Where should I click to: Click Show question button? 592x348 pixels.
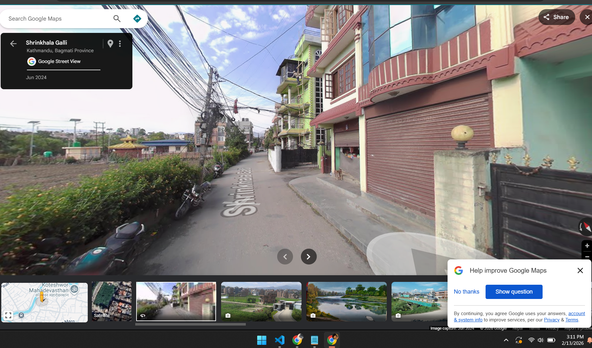coord(514,292)
